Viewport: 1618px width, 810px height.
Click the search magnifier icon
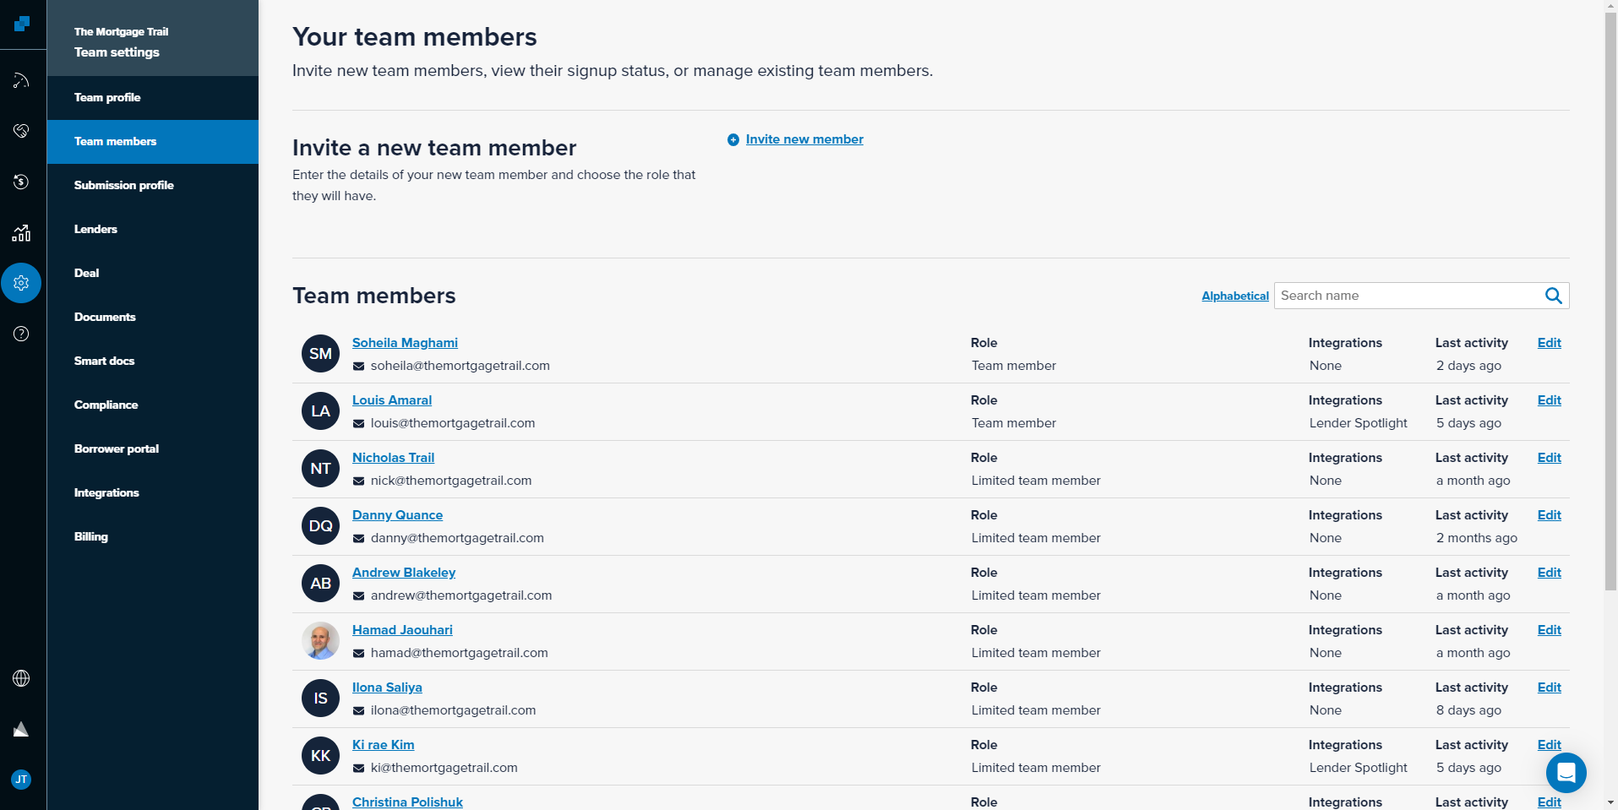pyautogui.click(x=1553, y=296)
